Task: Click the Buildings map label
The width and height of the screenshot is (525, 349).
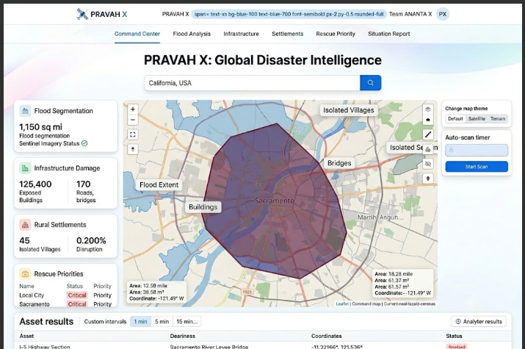Action: click(203, 207)
